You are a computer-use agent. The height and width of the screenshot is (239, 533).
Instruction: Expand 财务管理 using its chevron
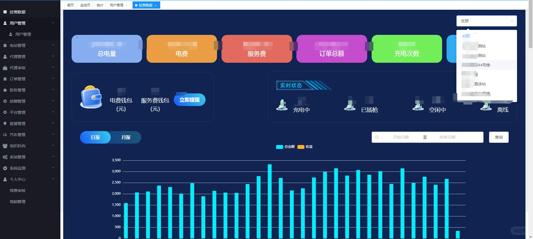click(53, 90)
